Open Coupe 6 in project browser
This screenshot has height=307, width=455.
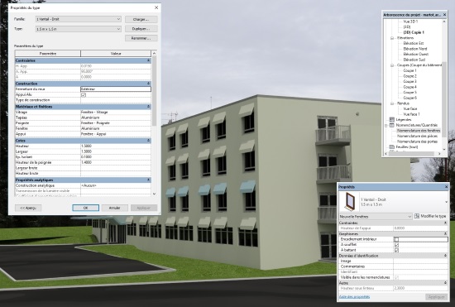(409, 98)
